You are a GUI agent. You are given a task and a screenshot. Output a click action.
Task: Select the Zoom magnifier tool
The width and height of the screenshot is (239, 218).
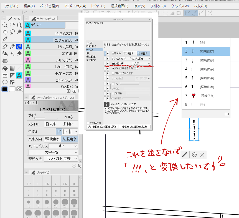click(5, 25)
